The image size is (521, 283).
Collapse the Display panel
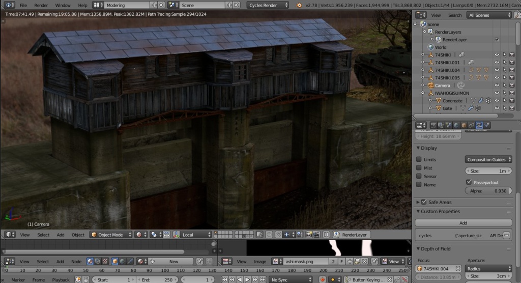point(418,148)
